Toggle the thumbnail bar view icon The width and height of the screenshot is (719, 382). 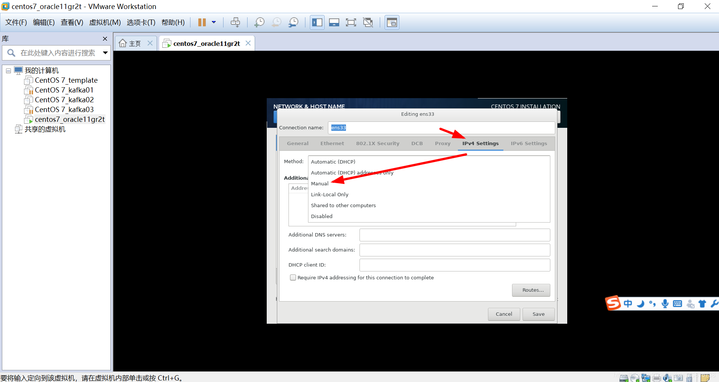pos(334,23)
